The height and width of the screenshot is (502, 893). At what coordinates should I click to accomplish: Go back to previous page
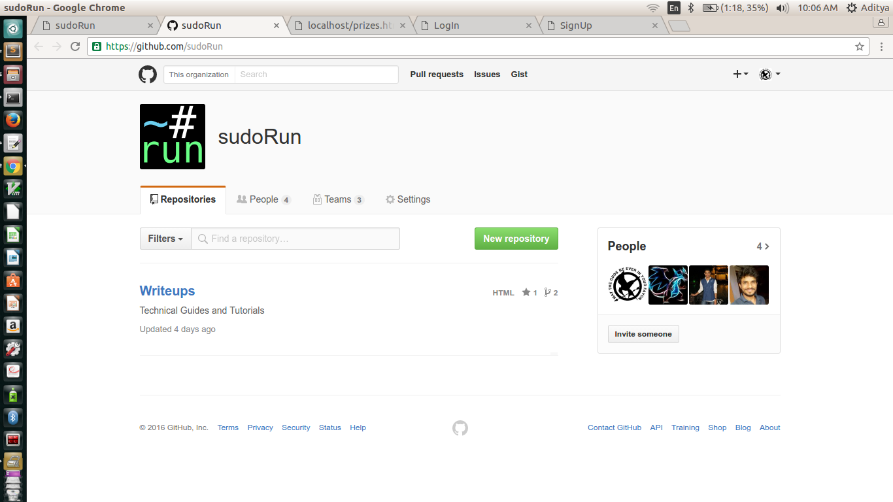39,46
